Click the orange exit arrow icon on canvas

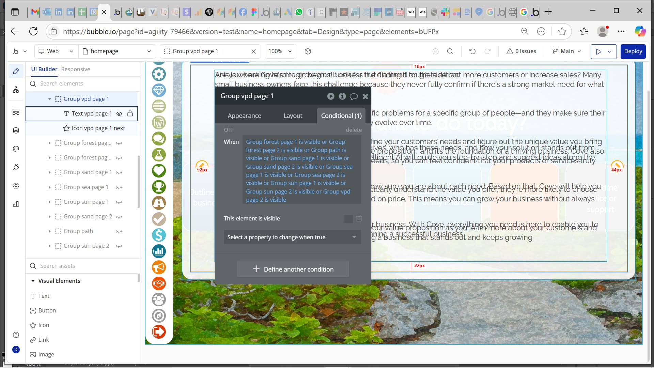pyautogui.click(x=159, y=332)
